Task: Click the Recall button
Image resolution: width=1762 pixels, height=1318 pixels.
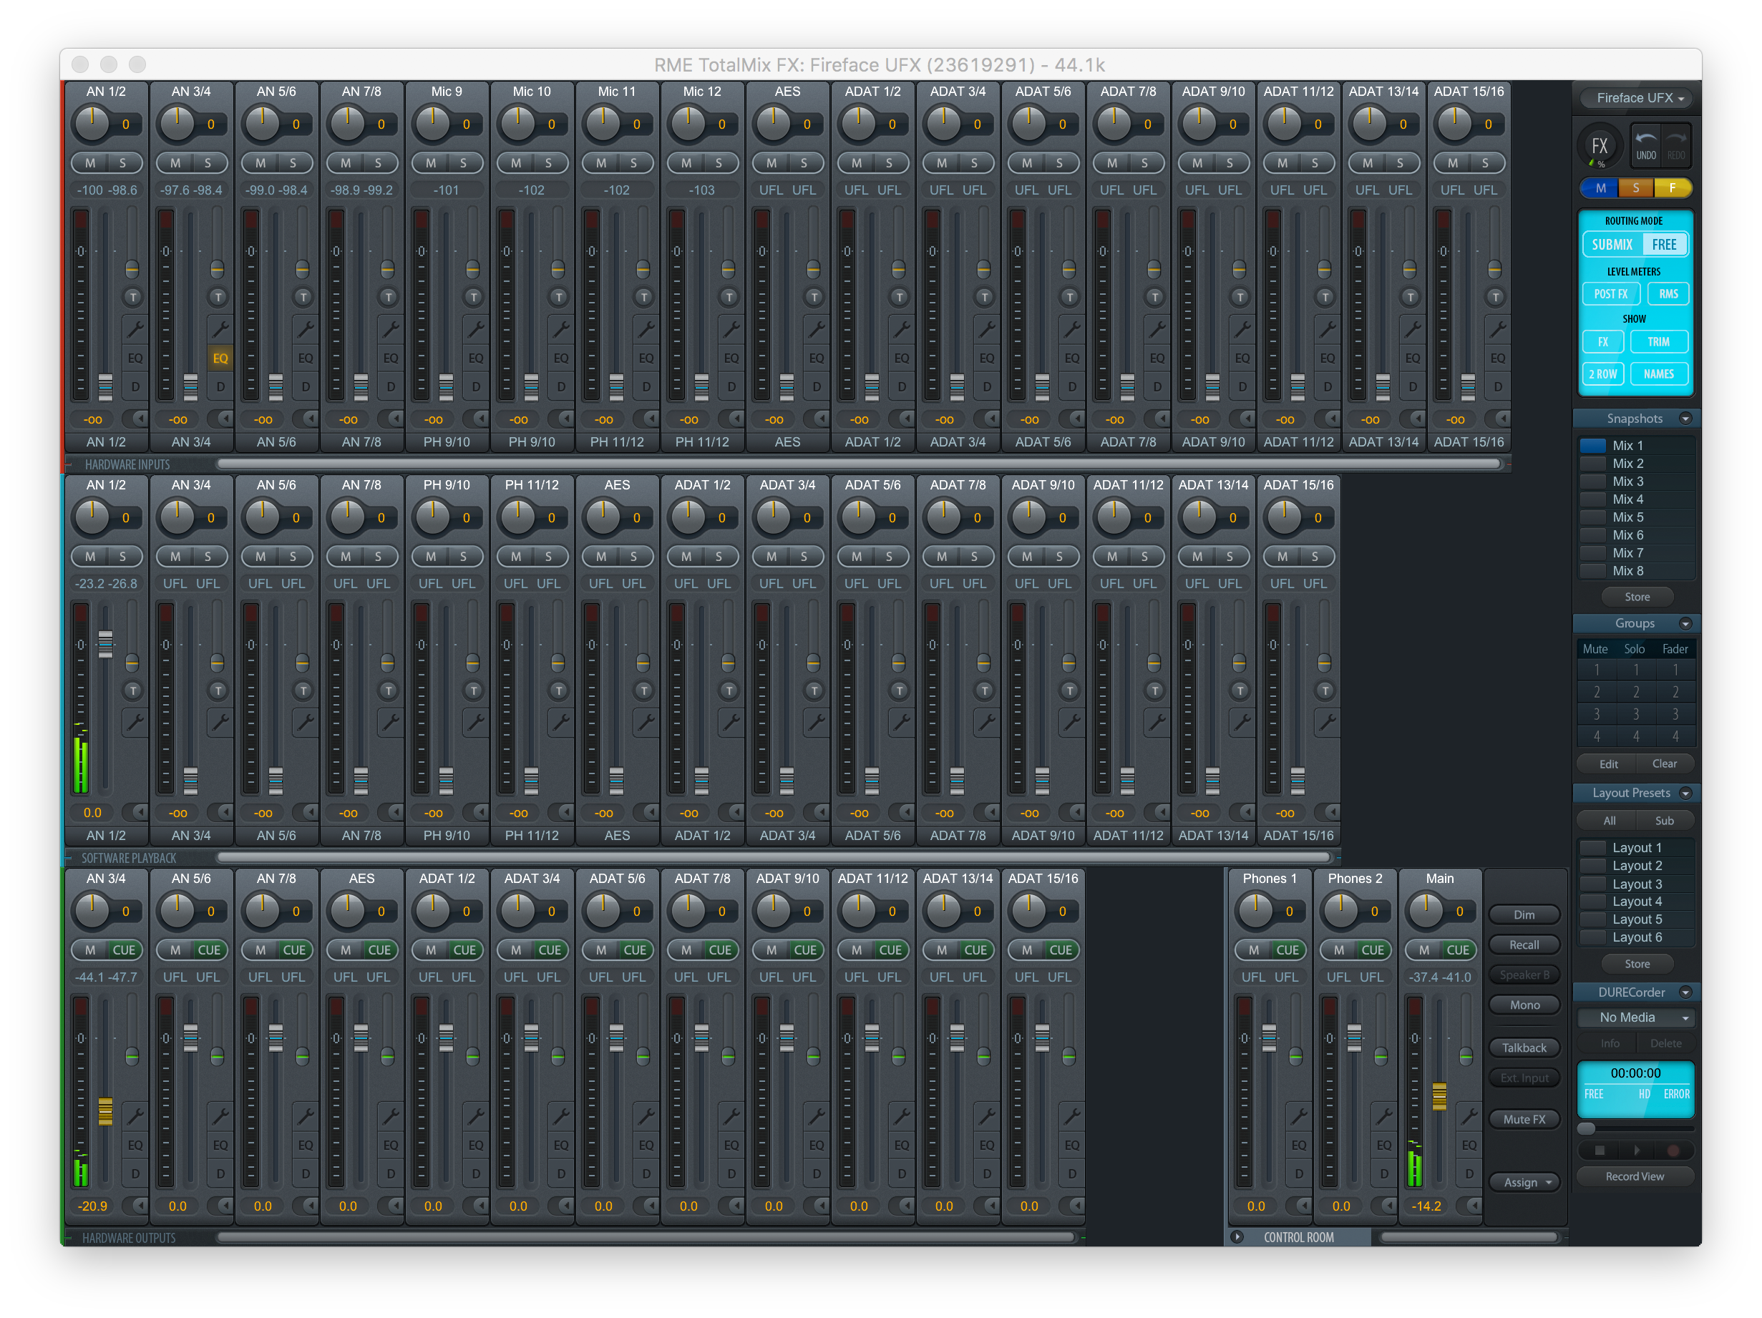Action: [1524, 944]
